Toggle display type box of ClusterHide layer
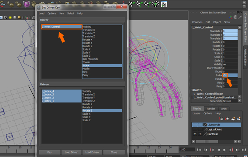The height and width of the screenshot is (157, 248). (200, 125)
